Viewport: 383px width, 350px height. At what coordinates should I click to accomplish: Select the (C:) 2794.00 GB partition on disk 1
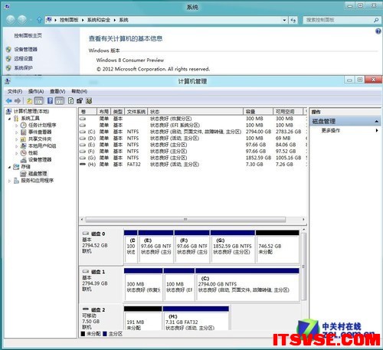247,284
